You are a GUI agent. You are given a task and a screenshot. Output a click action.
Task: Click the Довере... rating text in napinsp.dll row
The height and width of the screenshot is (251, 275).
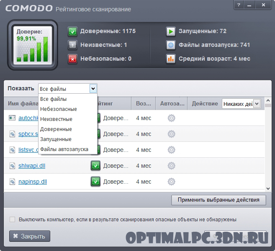point(116,182)
